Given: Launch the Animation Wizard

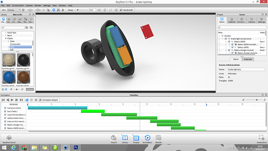Looking at the screenshot, I should (49, 100).
